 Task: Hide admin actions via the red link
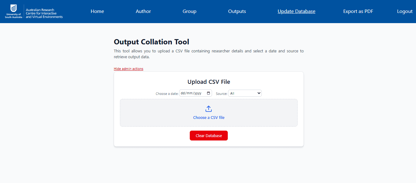click(129, 69)
